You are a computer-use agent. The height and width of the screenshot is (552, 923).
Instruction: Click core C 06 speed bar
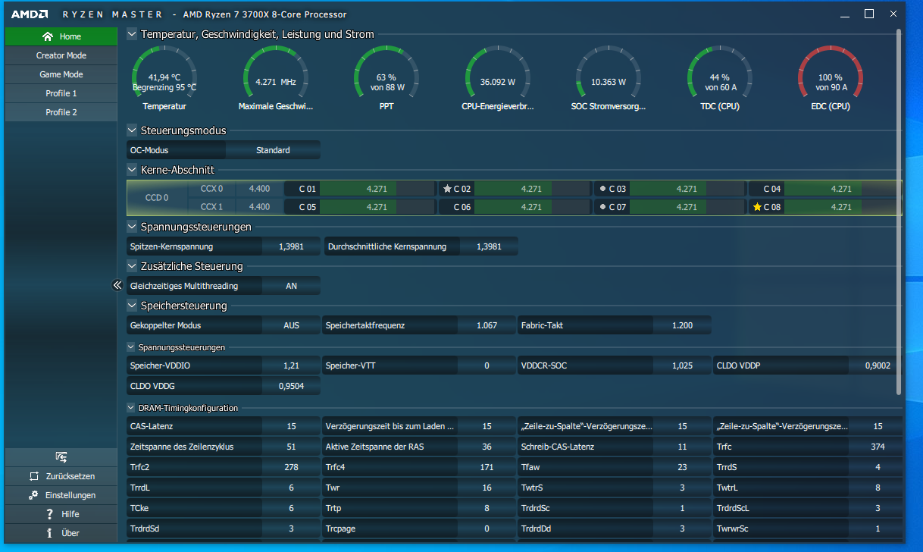pyautogui.click(x=533, y=206)
